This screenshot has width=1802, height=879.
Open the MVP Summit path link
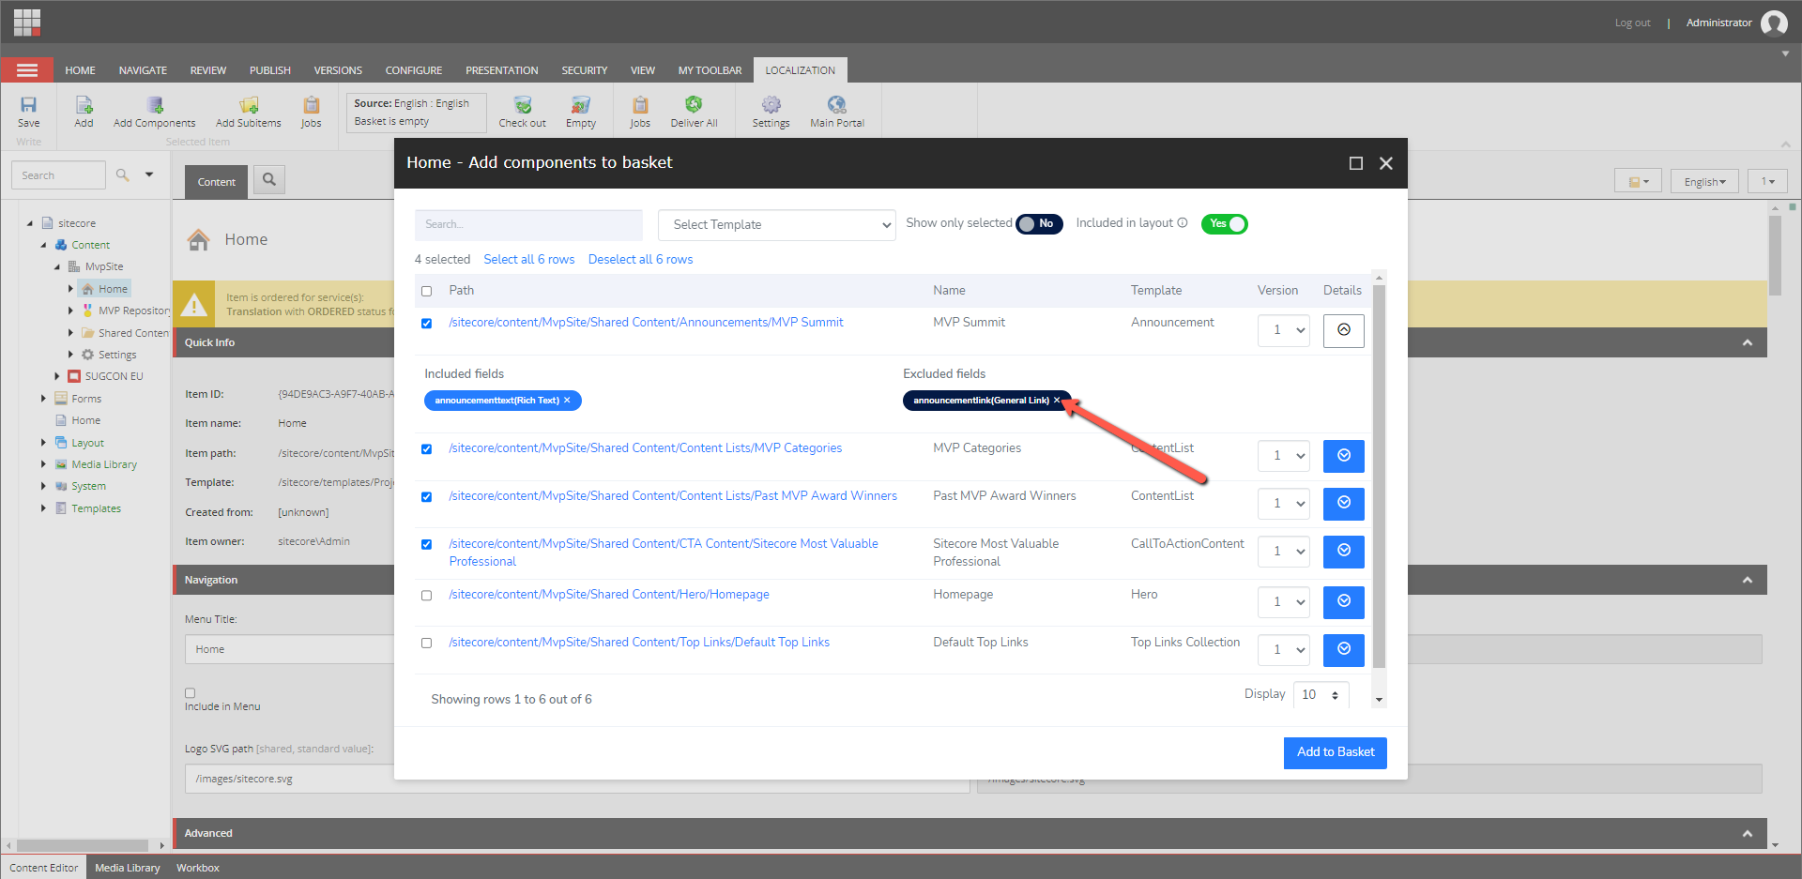click(x=646, y=323)
